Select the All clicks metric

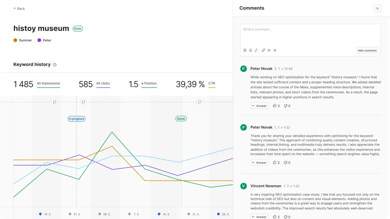(x=103, y=84)
